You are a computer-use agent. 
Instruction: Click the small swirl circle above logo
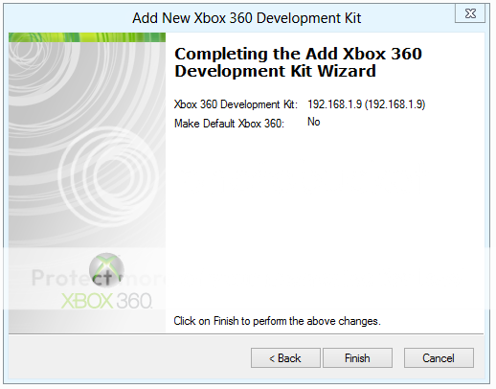[x=108, y=176]
